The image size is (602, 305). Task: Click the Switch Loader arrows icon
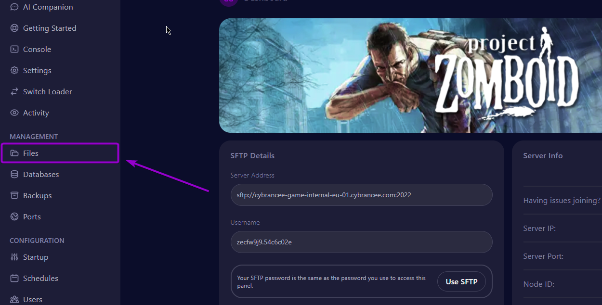tap(14, 92)
